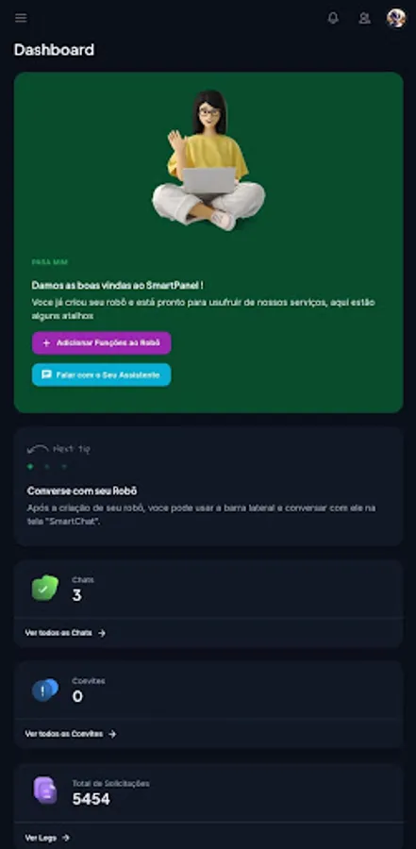416x849 pixels.
Task: Click the user contacts icon in header
Action: tap(364, 19)
